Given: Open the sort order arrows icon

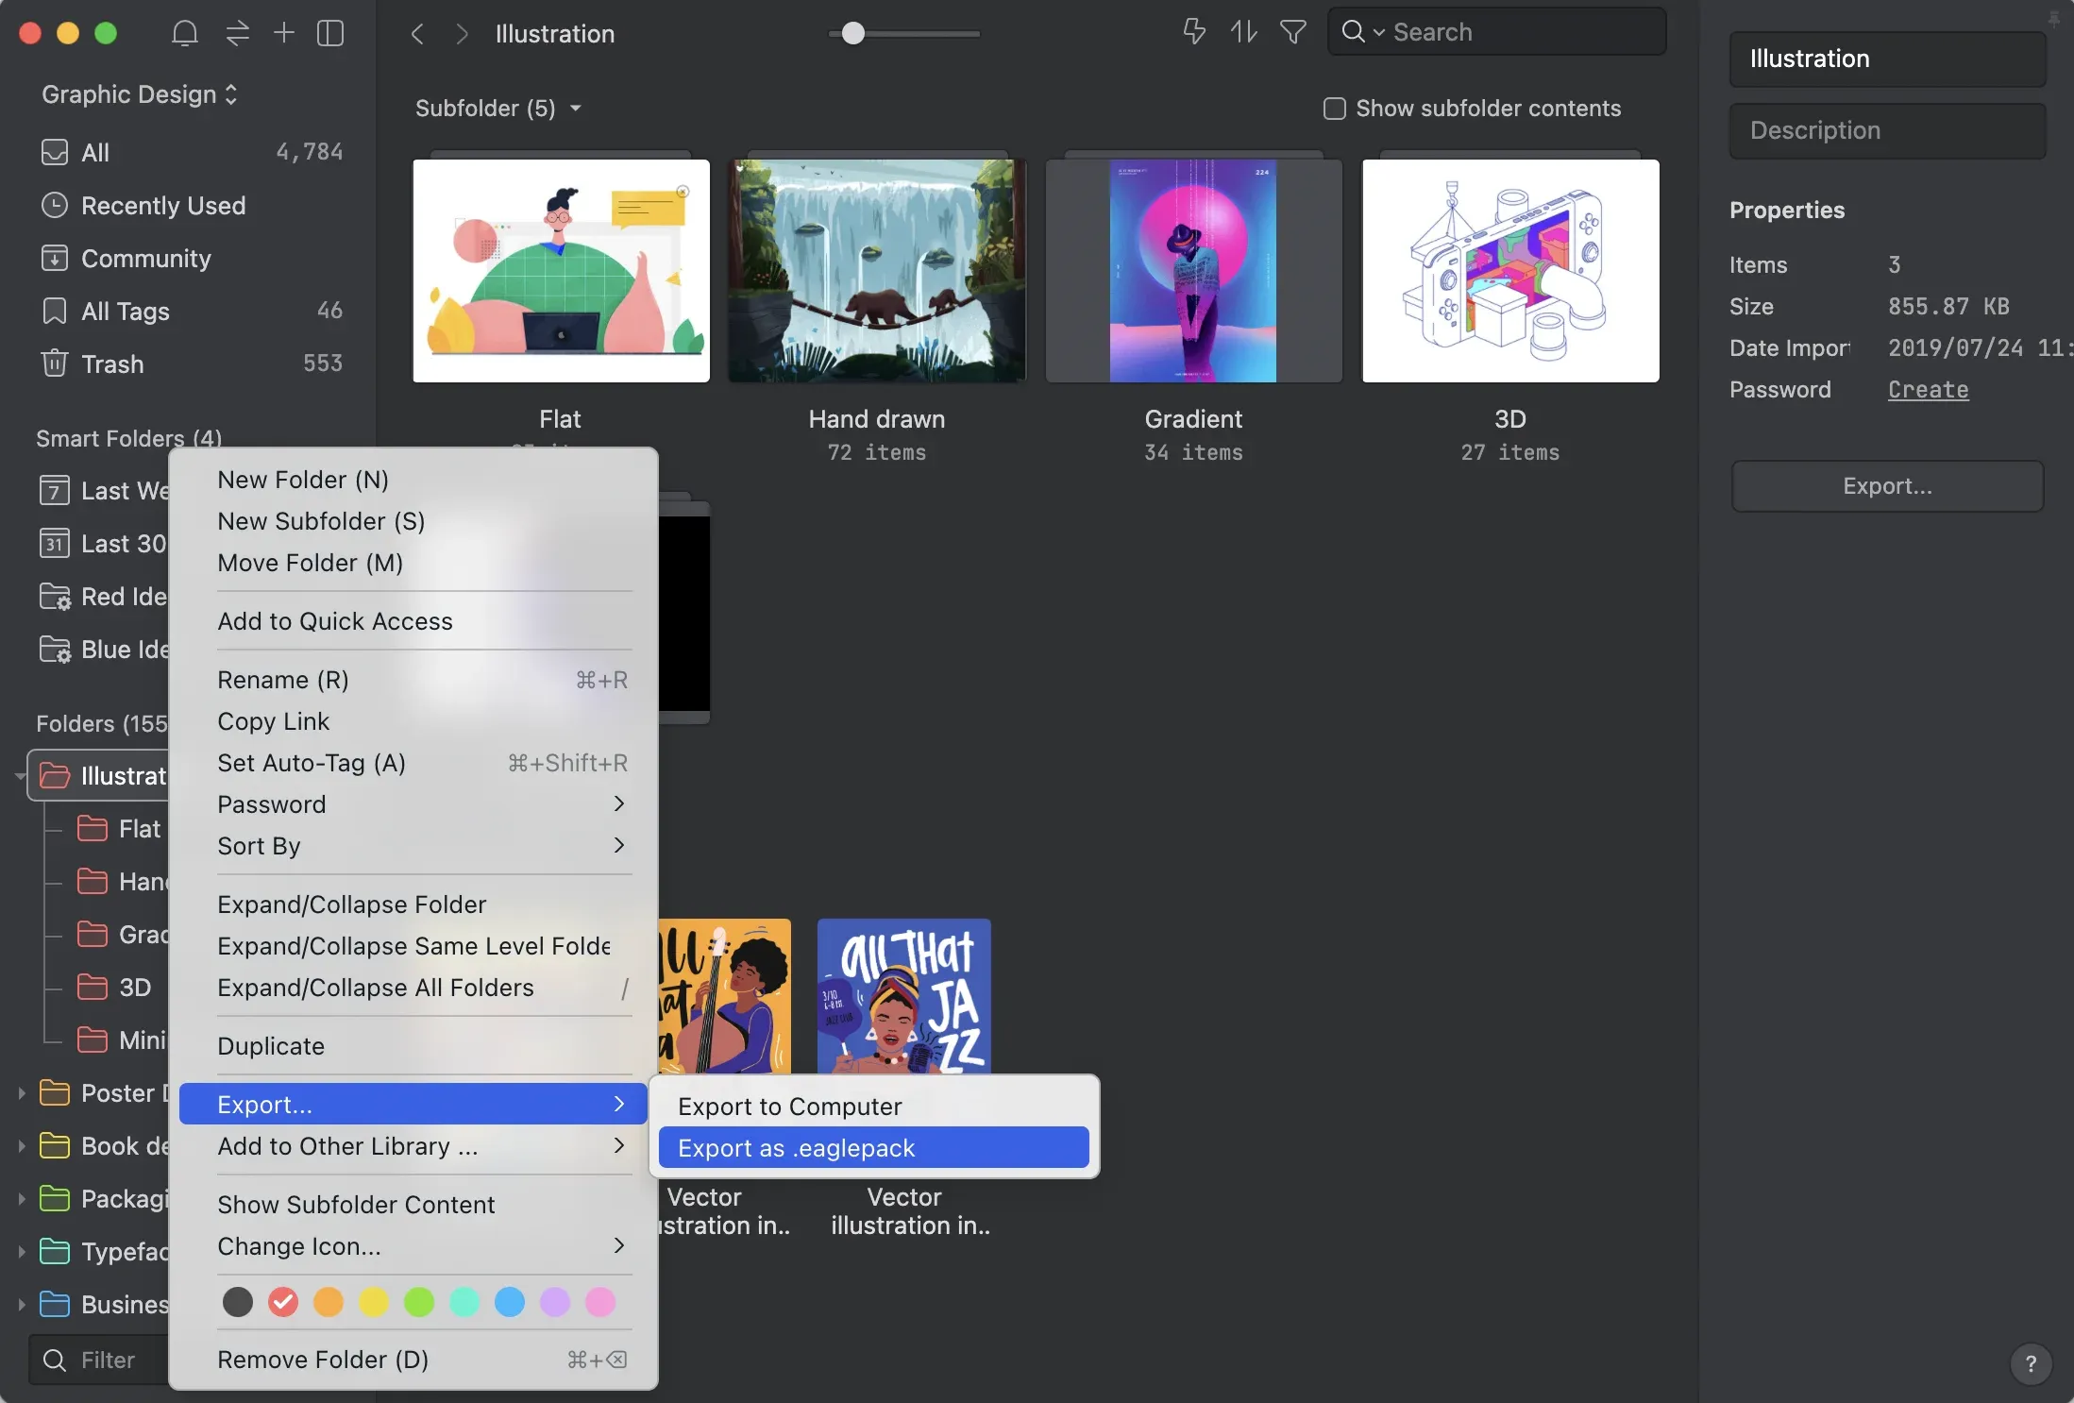Looking at the screenshot, I should (1243, 32).
